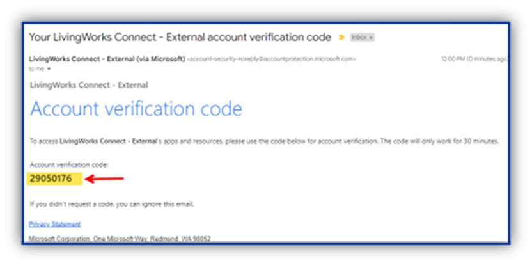Click the 'to me' recipient text

point(36,69)
